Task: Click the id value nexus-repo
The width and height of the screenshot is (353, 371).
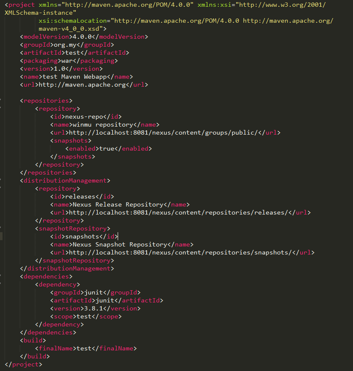Action: pos(84,117)
